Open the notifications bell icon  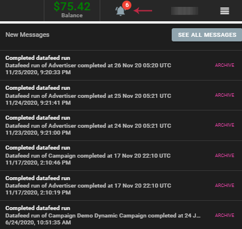[x=120, y=11]
